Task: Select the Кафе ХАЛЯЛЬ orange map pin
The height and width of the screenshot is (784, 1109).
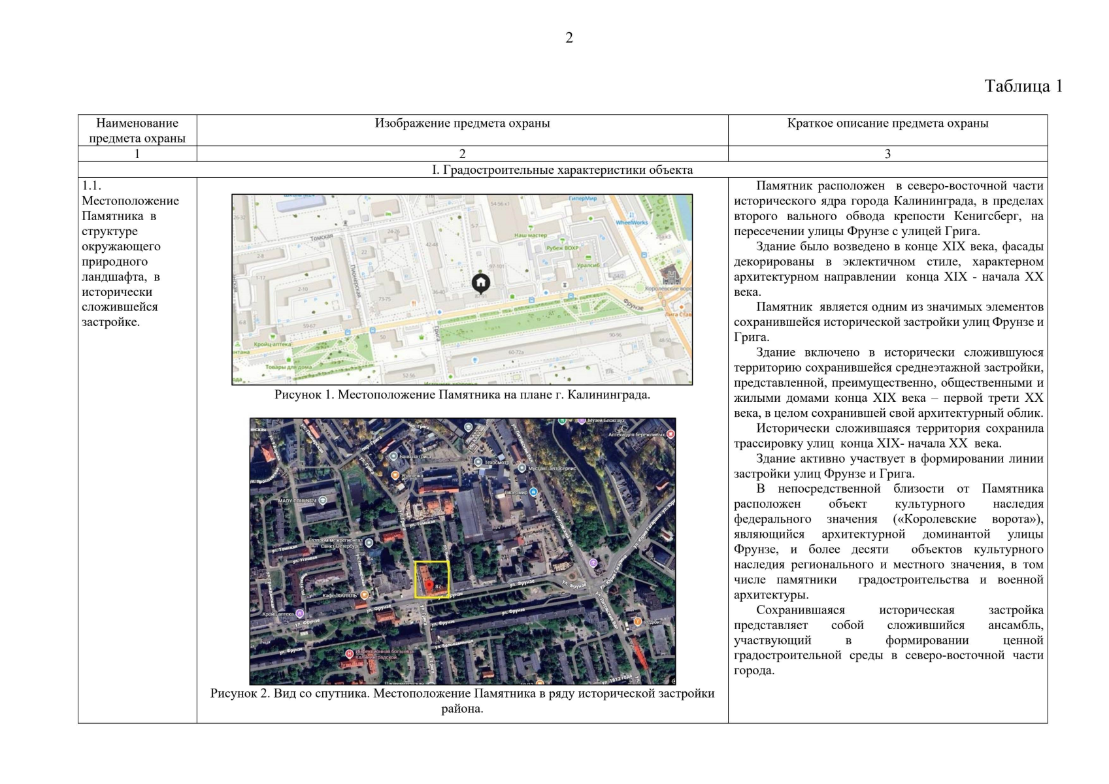Action: pos(365,595)
